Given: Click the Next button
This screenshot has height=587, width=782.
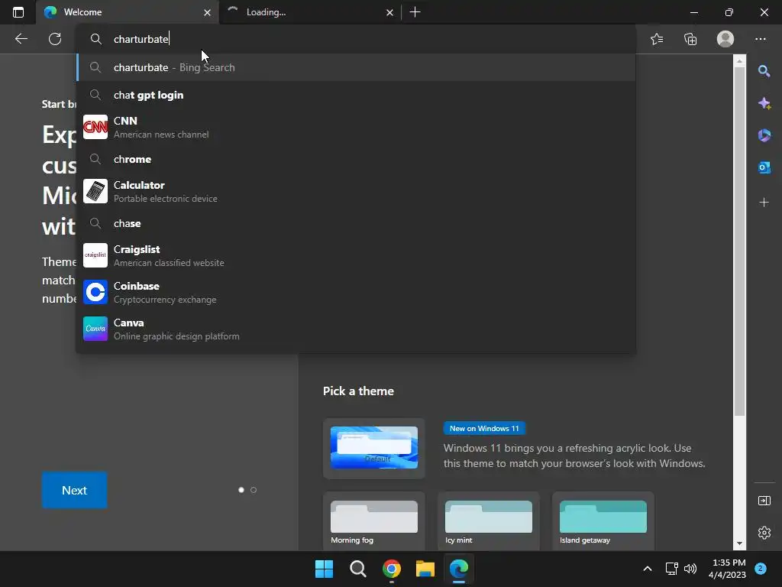Looking at the screenshot, I should point(74,490).
